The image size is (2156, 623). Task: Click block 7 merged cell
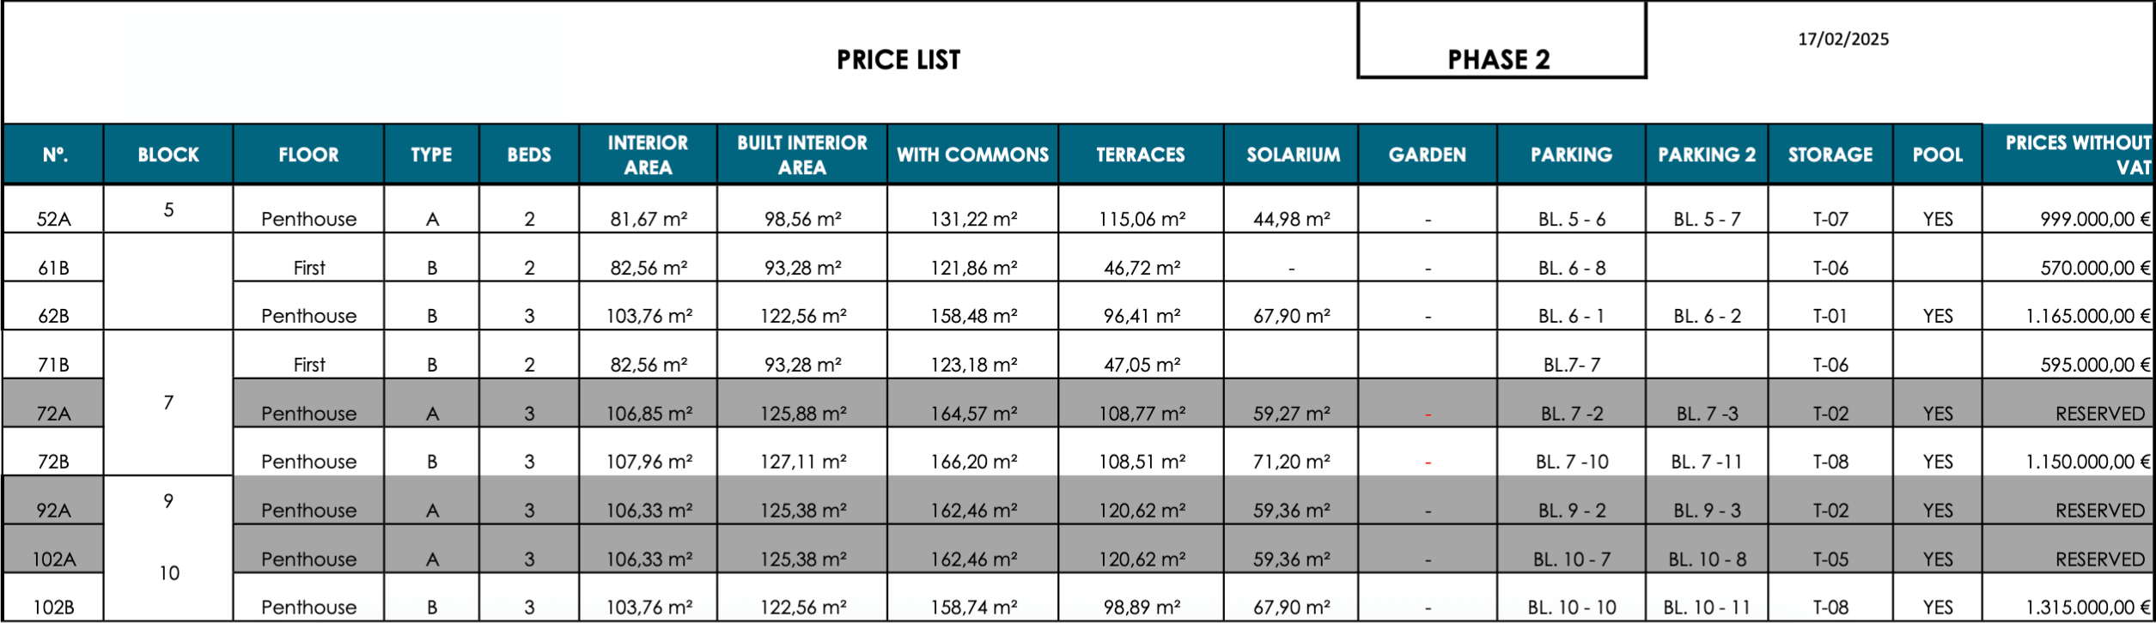pos(168,403)
